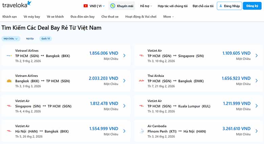Expand the More navigation menu
The image size is (264, 144).
168,17
